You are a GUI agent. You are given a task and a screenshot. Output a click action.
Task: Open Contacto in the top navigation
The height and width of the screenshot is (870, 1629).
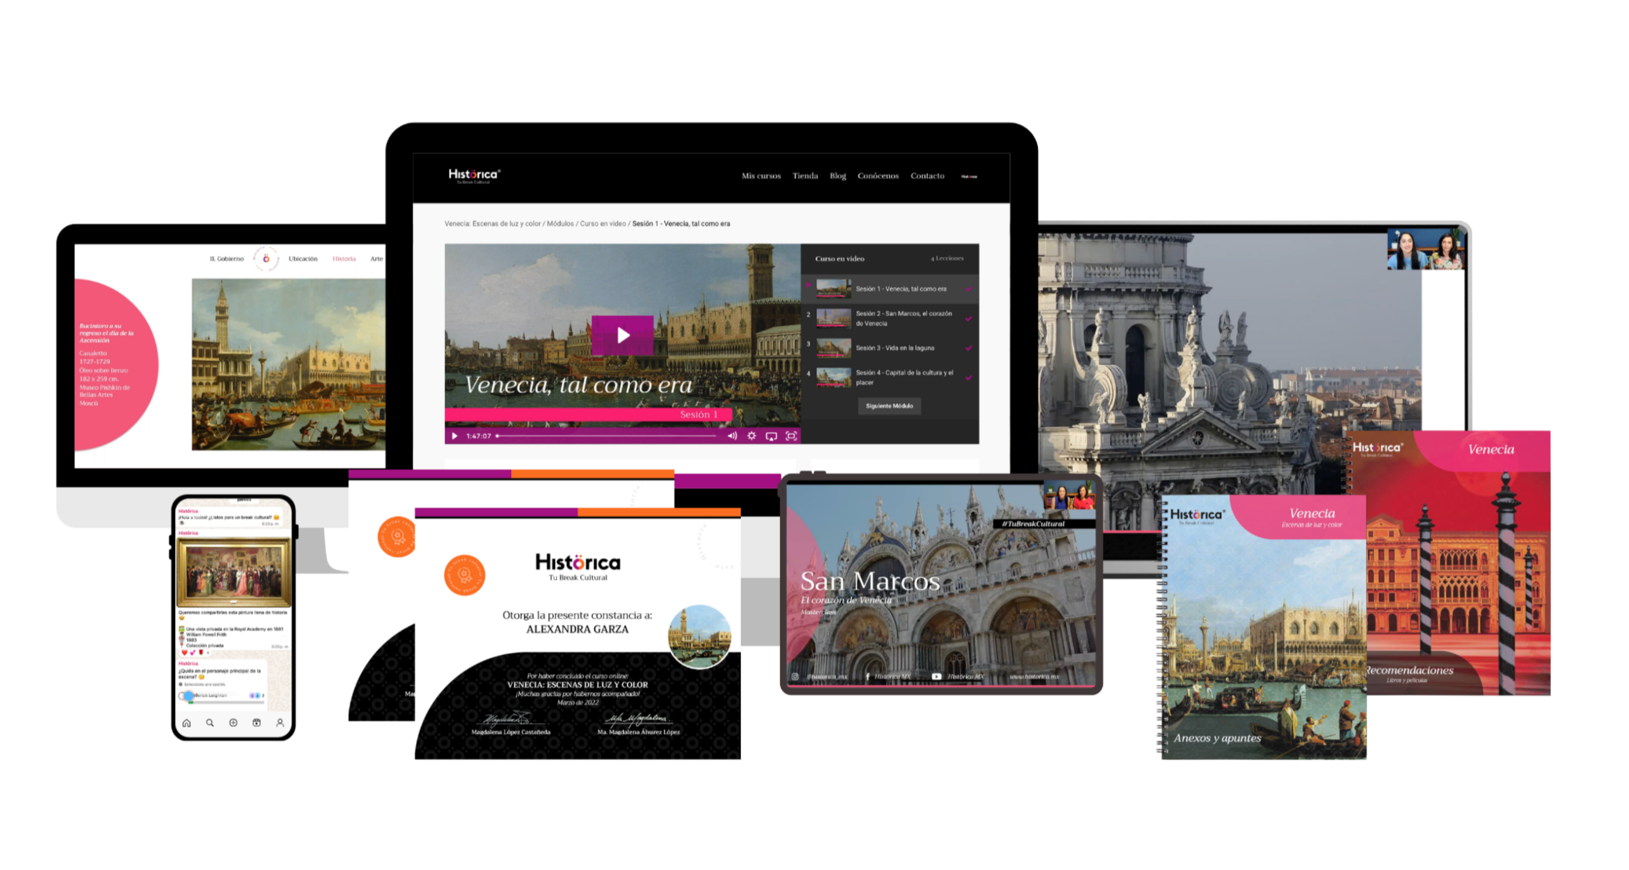click(x=927, y=176)
